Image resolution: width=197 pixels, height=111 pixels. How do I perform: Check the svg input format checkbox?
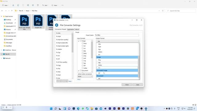pyautogui.click(x=82, y=60)
